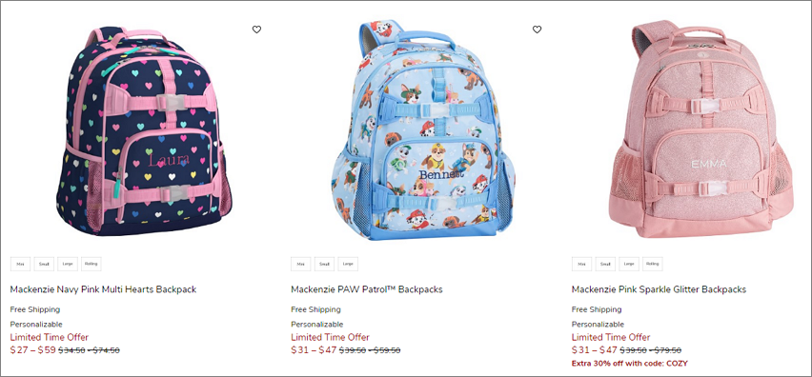Open Mackenzie PAW Patrol Backpacks product link
The image size is (812, 377).
(367, 289)
